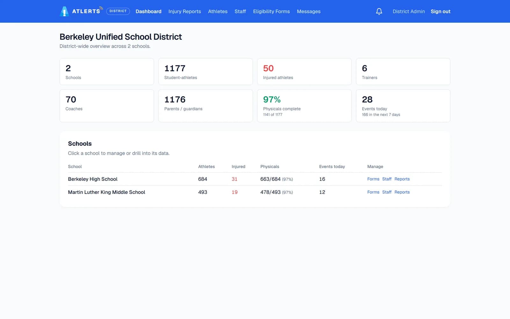Click the athletes value 684

pyautogui.click(x=203, y=179)
